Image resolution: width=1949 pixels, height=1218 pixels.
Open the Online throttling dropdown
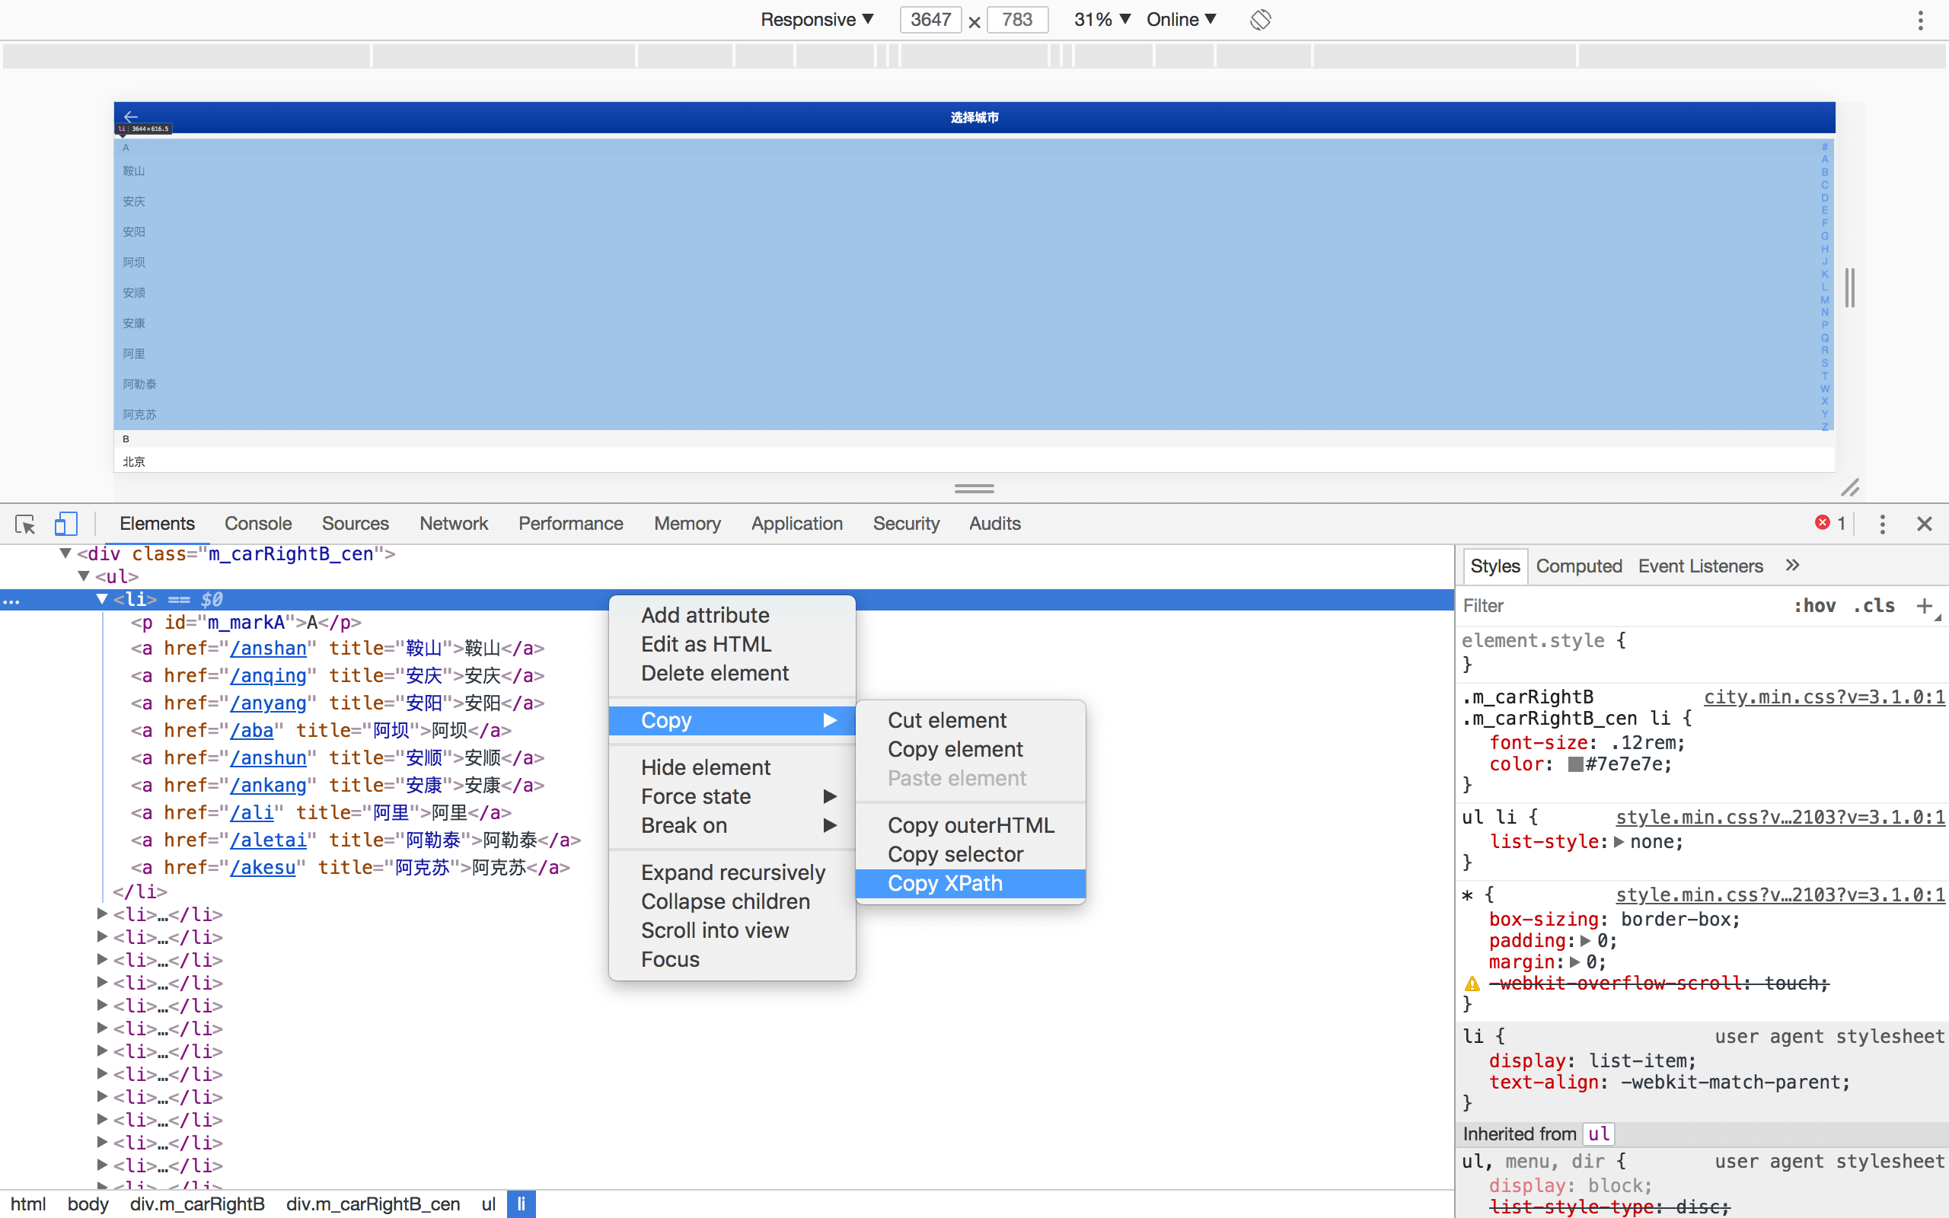[1181, 19]
